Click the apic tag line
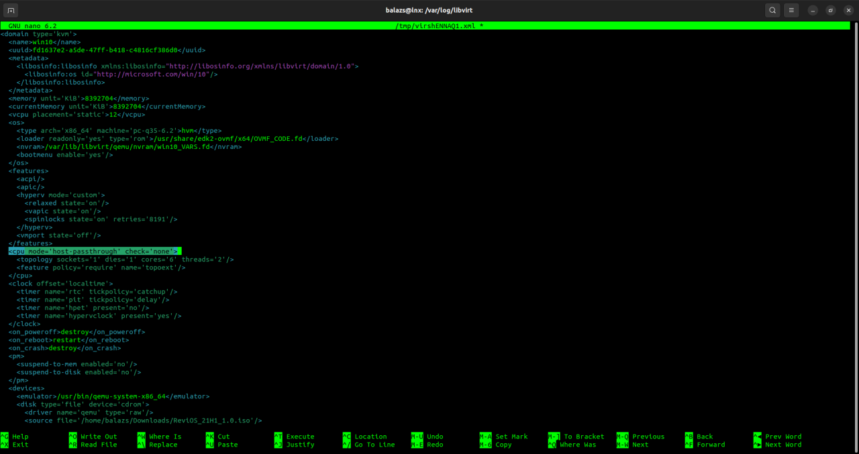This screenshot has width=859, height=454. pos(30,187)
